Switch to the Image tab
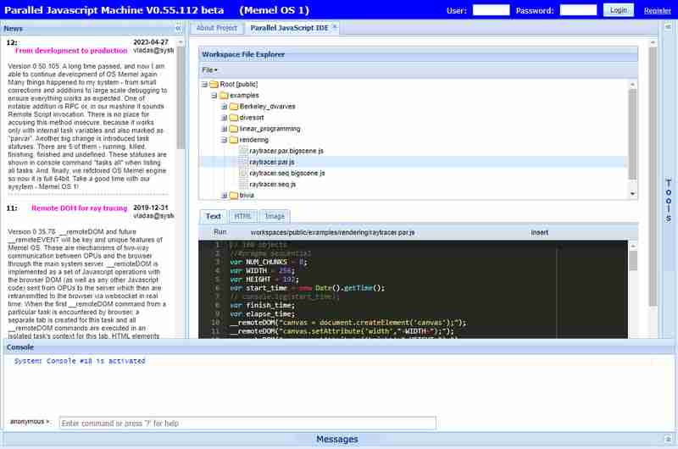Screen dimensions: 678x449 click(x=275, y=216)
